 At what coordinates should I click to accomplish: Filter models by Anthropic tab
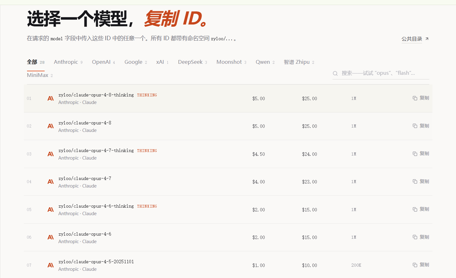[68, 62]
